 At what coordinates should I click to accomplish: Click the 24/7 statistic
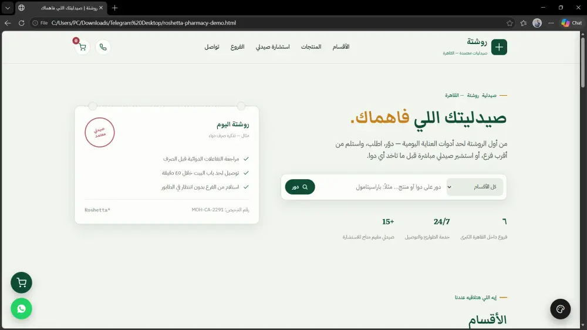coord(442,222)
